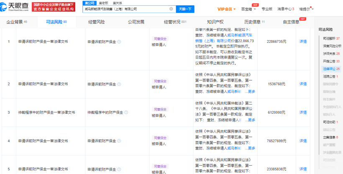Jump to 法律诉讼 in sidebar

coord(331,69)
